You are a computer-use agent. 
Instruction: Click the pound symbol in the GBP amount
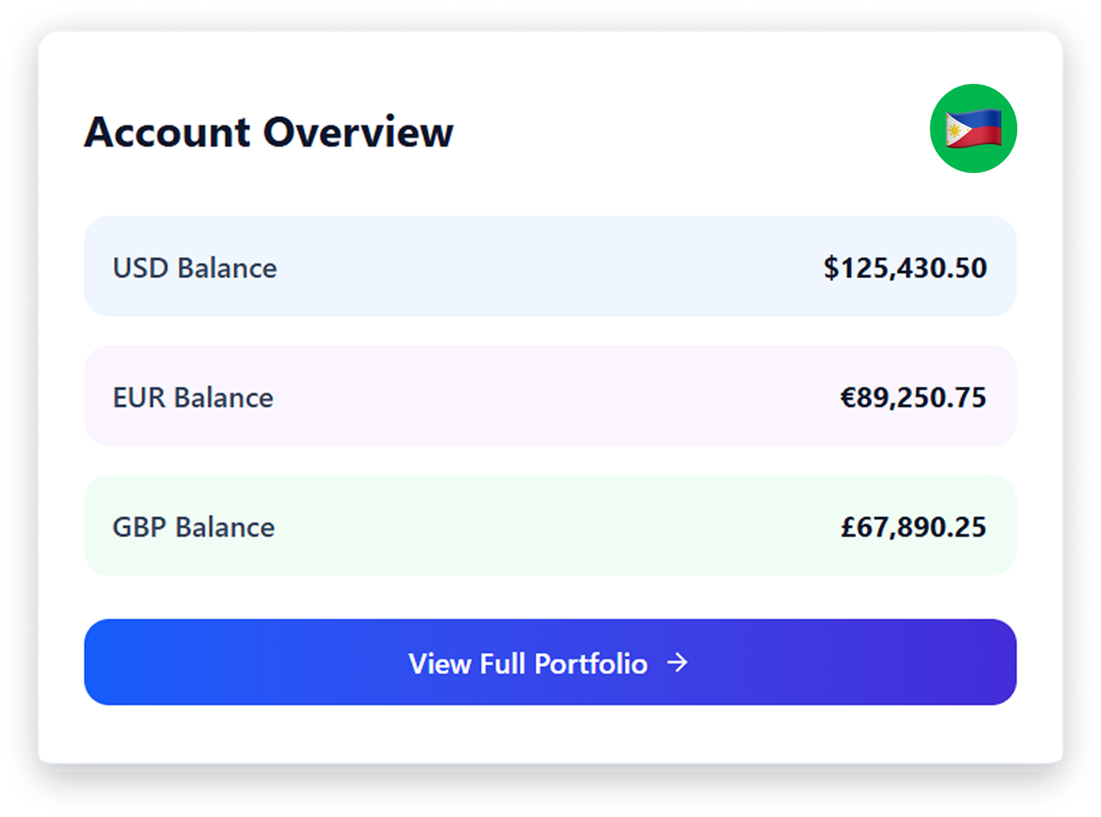click(x=848, y=527)
